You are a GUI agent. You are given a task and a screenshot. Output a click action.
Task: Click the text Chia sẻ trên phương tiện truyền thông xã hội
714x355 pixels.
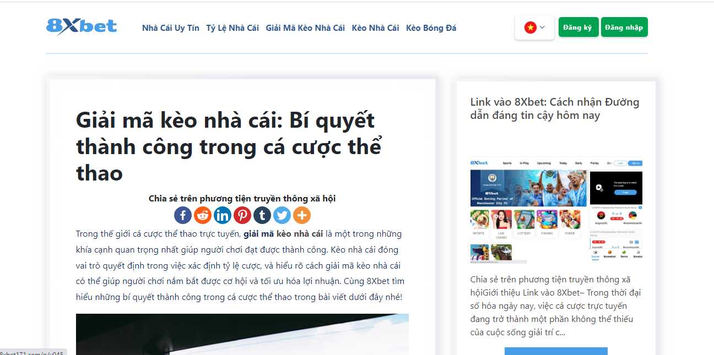[x=242, y=199]
